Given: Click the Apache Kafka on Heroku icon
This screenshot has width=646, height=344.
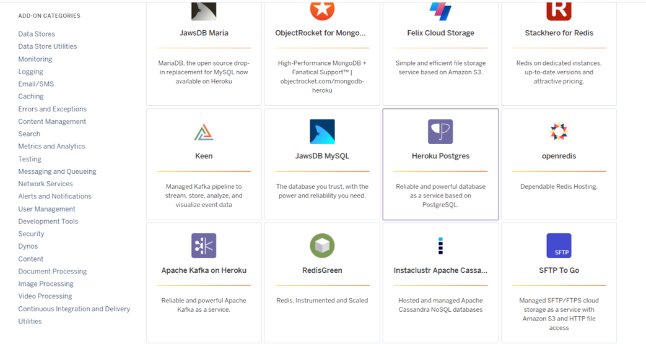Looking at the screenshot, I should [x=204, y=246].
